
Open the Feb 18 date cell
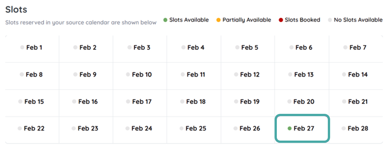(x=193, y=102)
